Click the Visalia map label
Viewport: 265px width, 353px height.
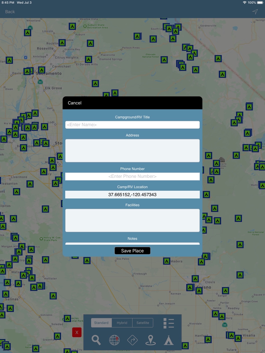click(249, 335)
